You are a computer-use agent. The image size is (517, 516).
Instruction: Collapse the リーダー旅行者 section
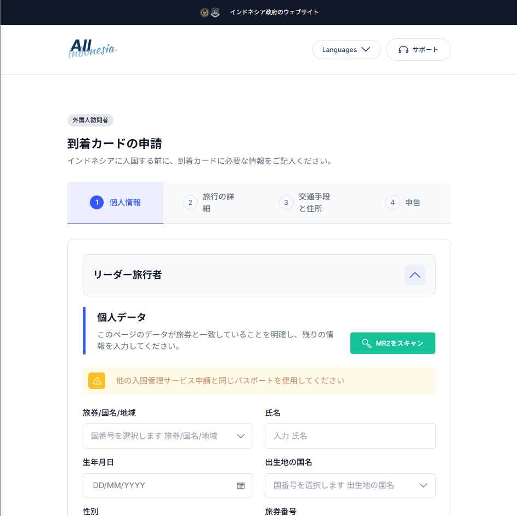(x=415, y=275)
